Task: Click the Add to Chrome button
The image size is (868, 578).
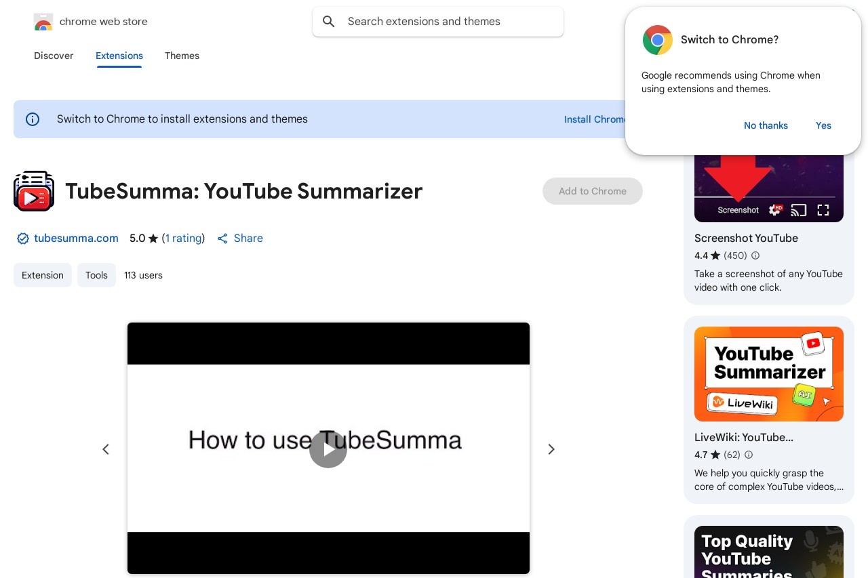Action: [x=593, y=191]
